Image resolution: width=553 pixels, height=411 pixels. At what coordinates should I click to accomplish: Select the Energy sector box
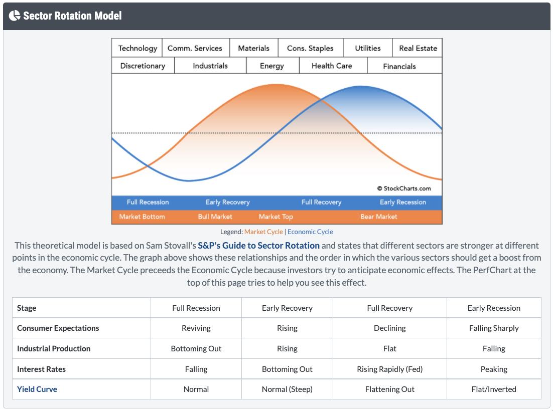tap(272, 66)
